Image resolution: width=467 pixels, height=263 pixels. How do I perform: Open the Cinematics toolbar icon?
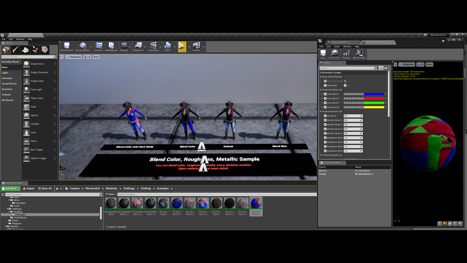click(153, 47)
